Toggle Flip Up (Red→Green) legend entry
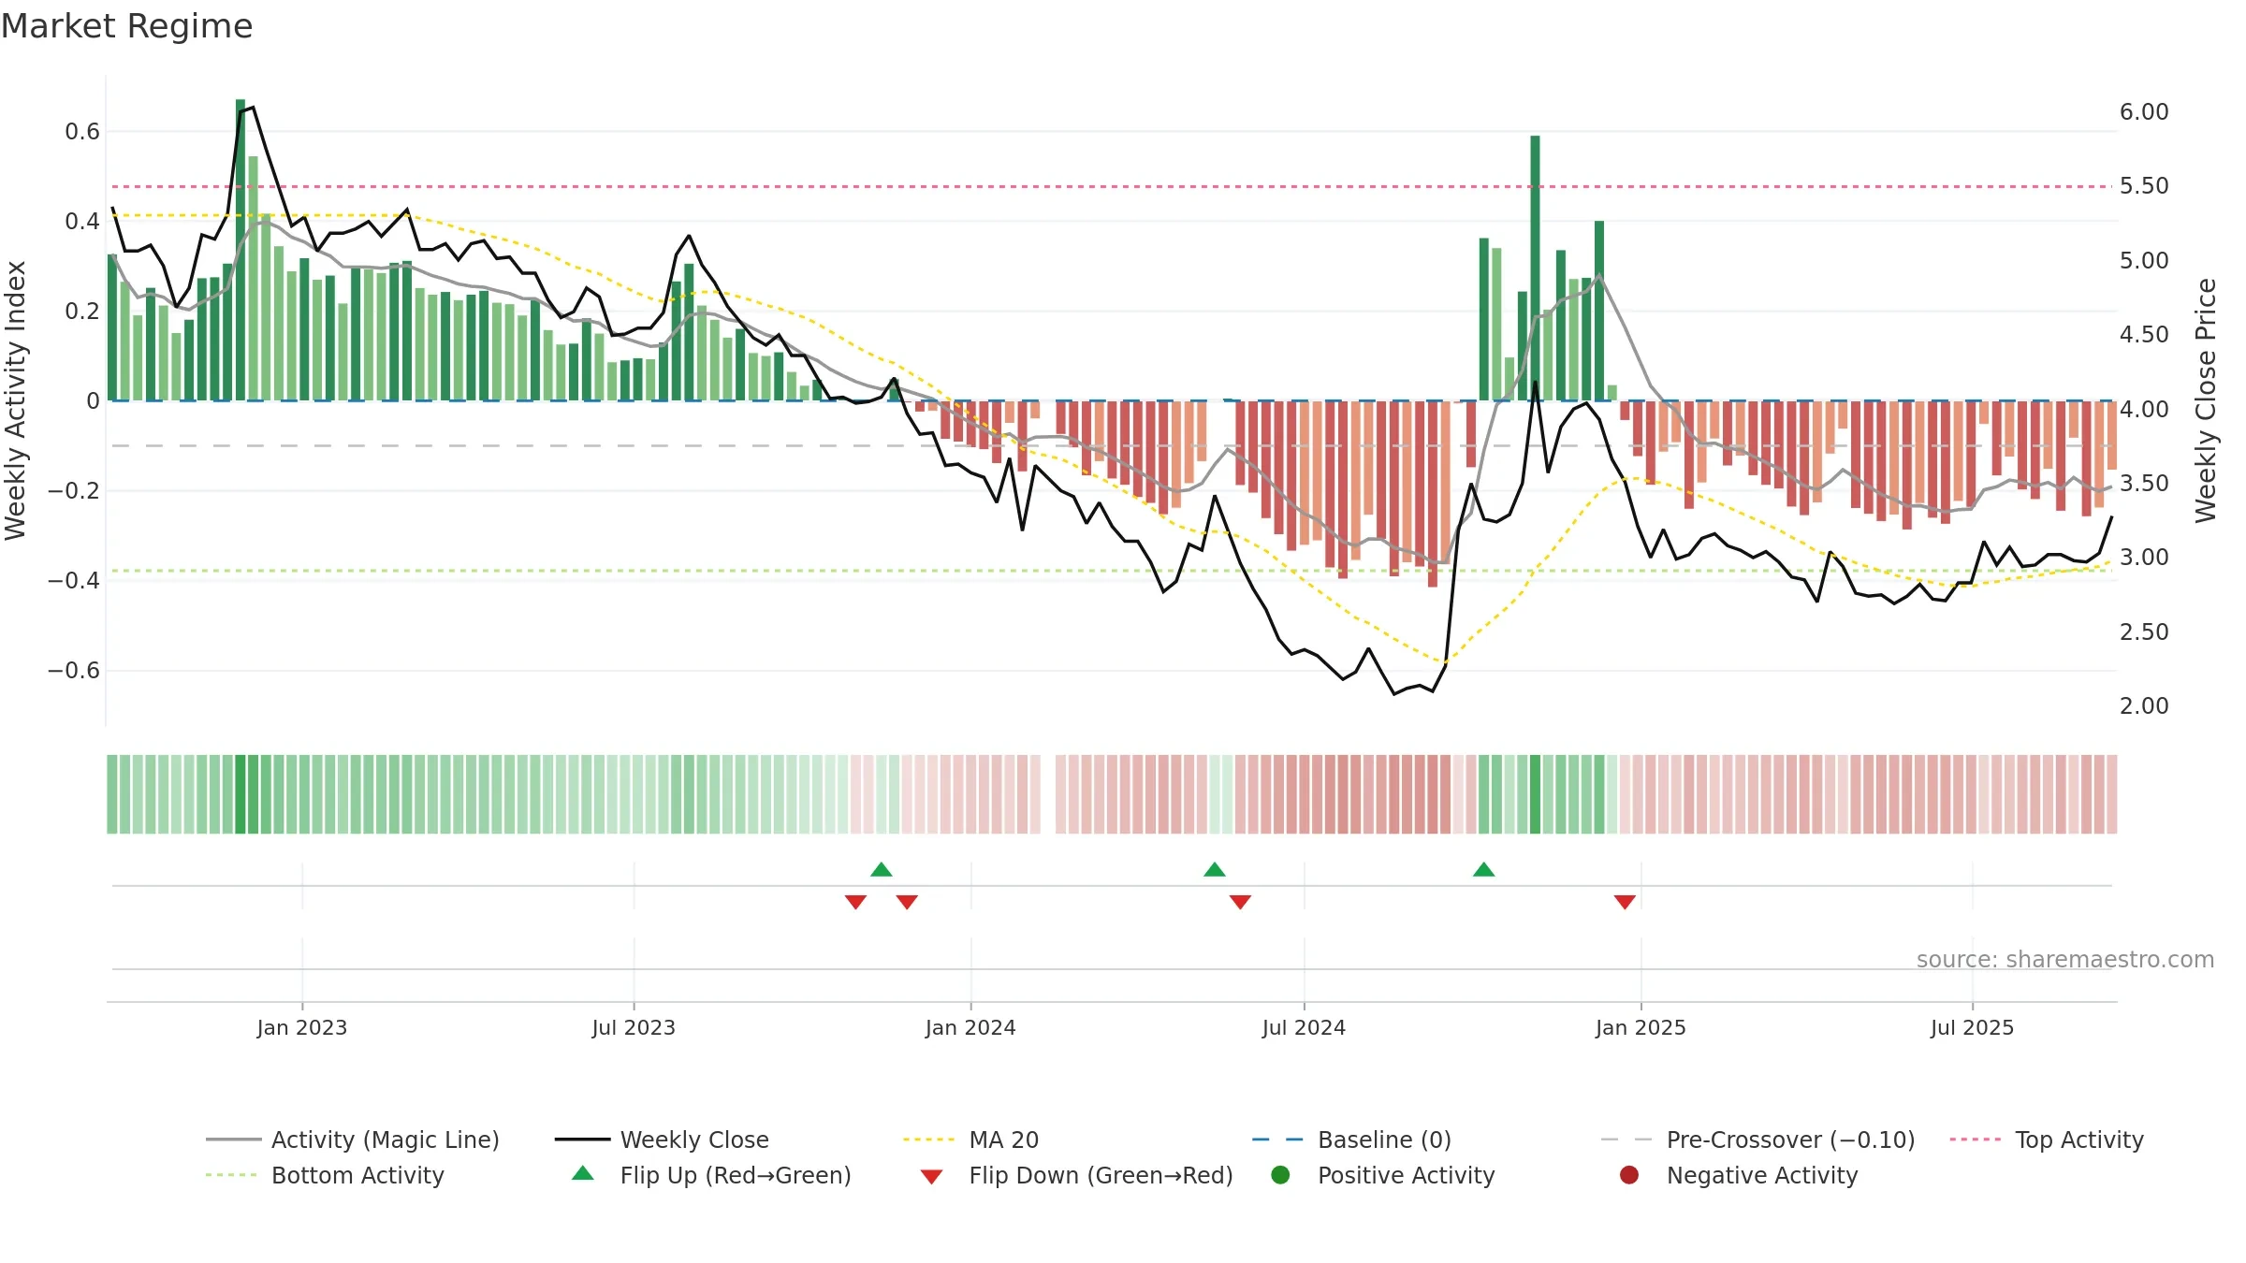2246x1263 pixels. pos(711,1175)
